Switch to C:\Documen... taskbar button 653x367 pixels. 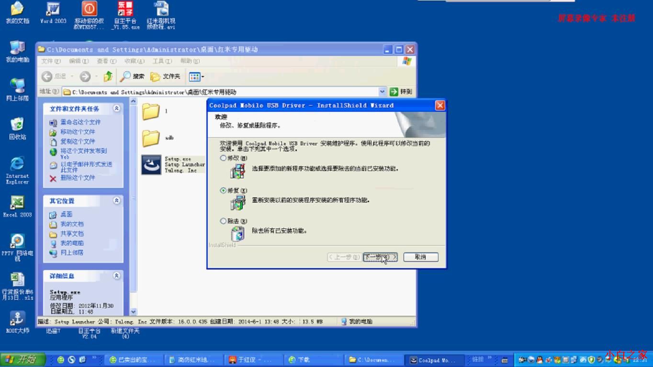(x=374, y=360)
